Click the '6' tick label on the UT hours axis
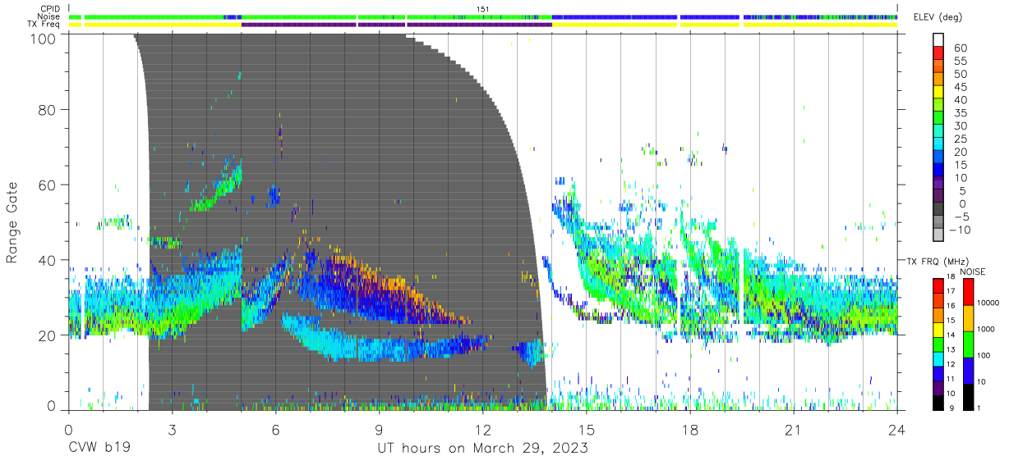The height and width of the screenshot is (465, 1009). (275, 430)
